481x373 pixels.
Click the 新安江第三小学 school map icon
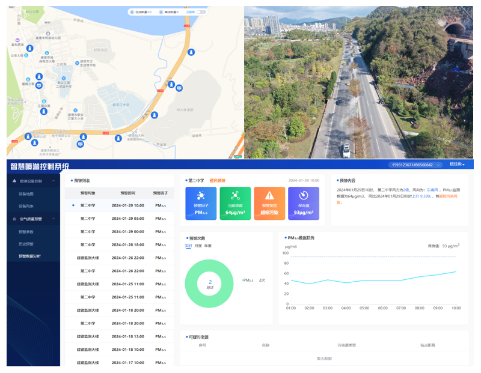tap(76, 110)
